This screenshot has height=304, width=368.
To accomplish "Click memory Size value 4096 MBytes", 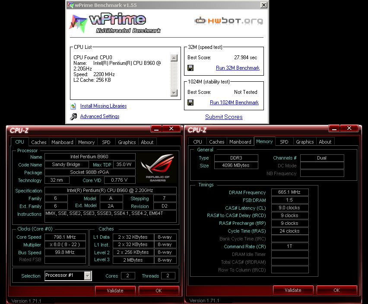I will pos(236,165).
